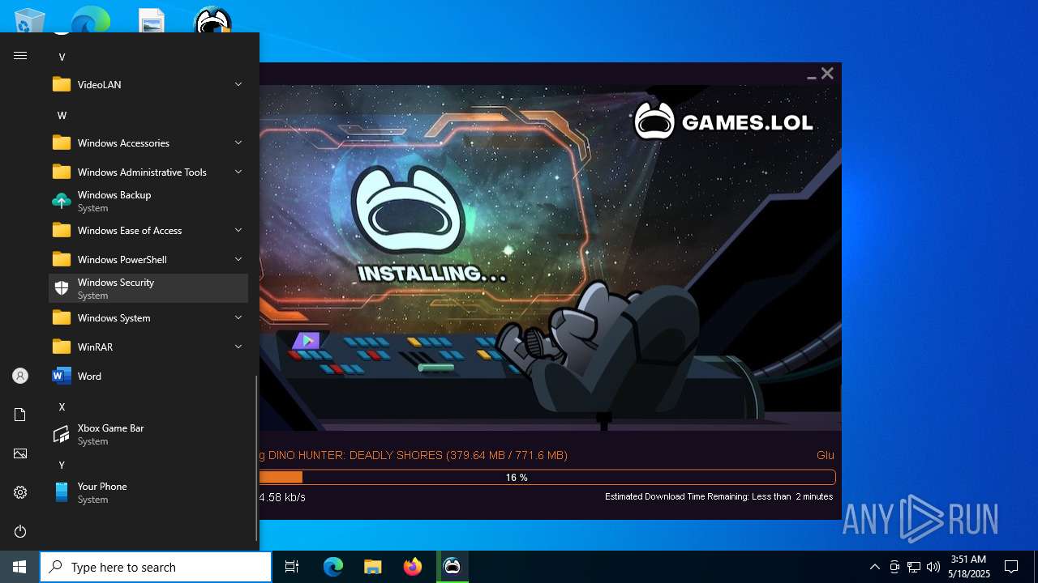Click the letter W section header
The height and width of the screenshot is (583, 1038).
[x=62, y=115]
